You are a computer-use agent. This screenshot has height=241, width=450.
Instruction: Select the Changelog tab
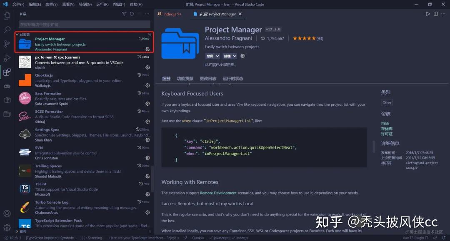[x=208, y=79]
